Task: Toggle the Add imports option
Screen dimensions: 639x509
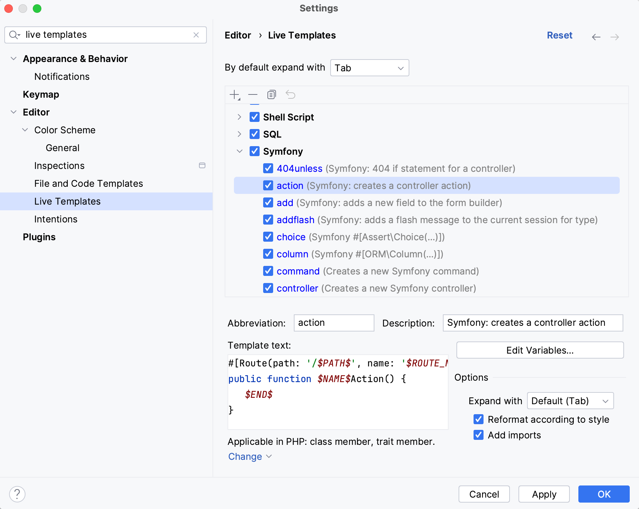Action: pyautogui.click(x=478, y=435)
